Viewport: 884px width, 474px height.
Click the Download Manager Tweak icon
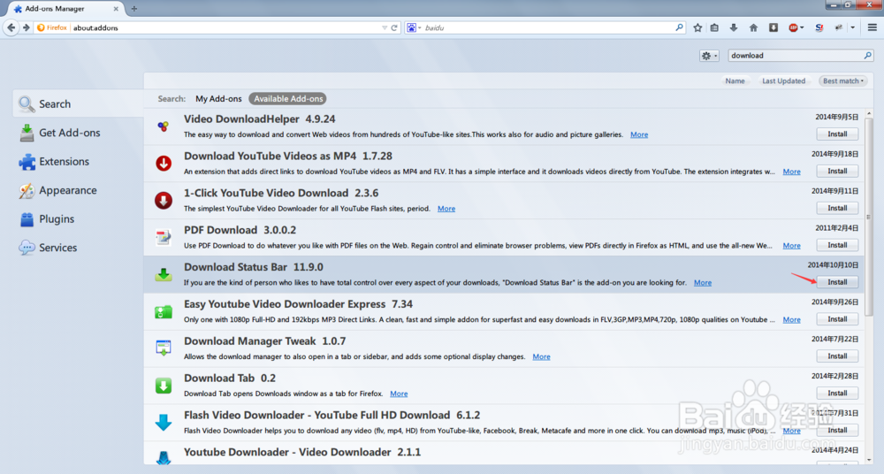coord(164,348)
